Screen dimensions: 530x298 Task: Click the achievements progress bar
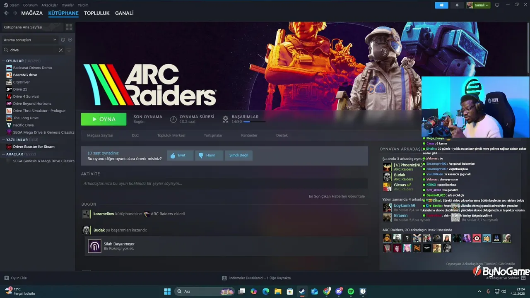click(254, 122)
